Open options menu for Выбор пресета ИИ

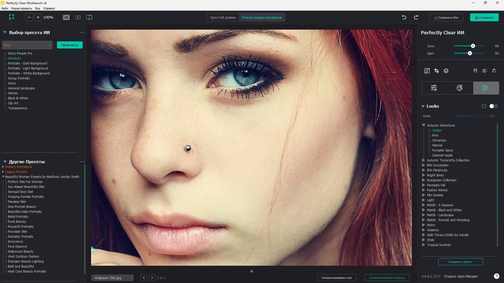[82, 33]
